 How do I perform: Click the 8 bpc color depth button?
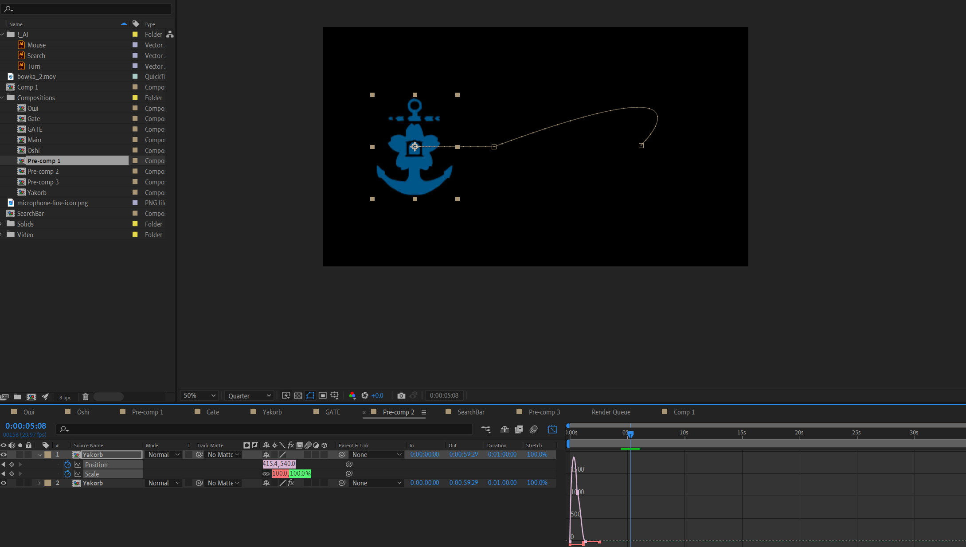[65, 397]
